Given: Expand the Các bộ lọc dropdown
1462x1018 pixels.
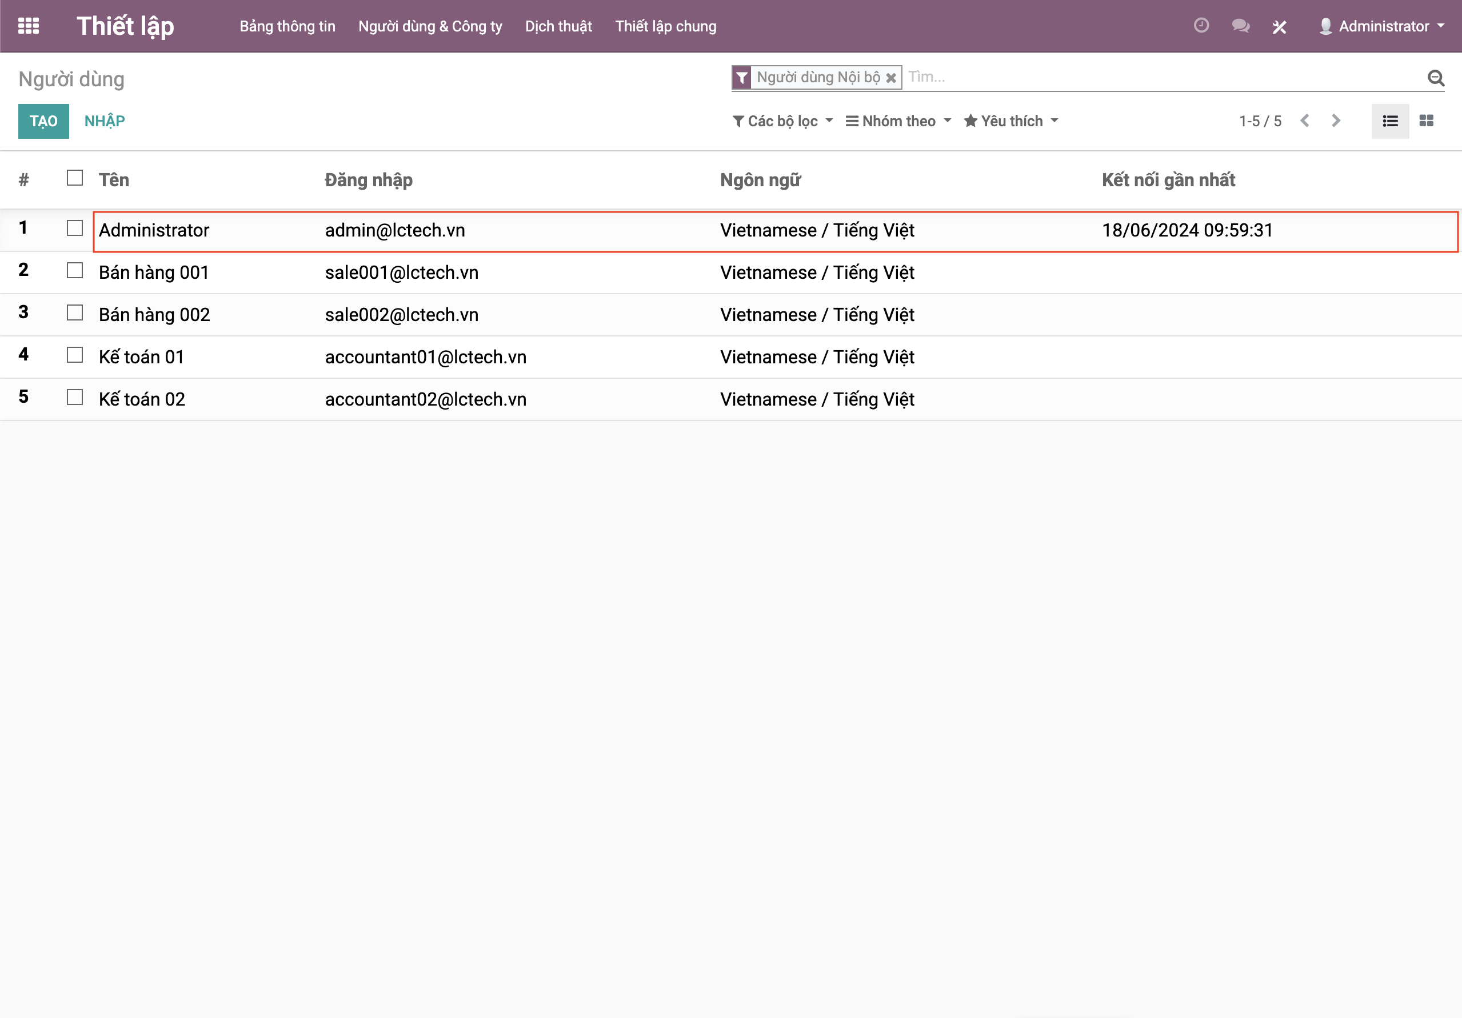Looking at the screenshot, I should tap(782, 121).
